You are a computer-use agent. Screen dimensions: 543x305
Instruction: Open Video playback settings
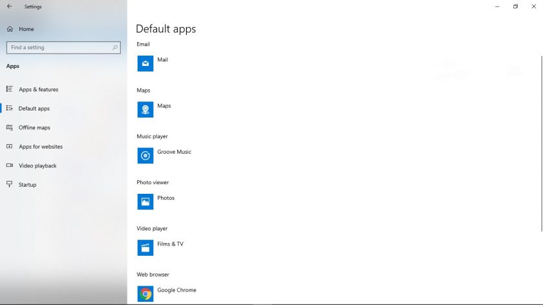click(63, 165)
